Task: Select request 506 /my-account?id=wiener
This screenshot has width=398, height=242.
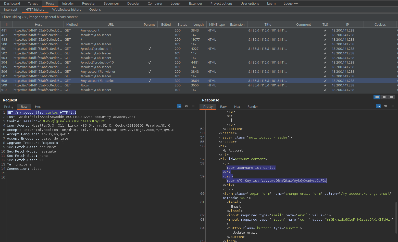Action: click(x=199, y=71)
